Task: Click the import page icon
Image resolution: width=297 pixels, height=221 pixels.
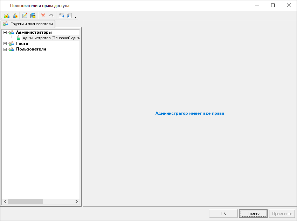Action: (x=69, y=15)
